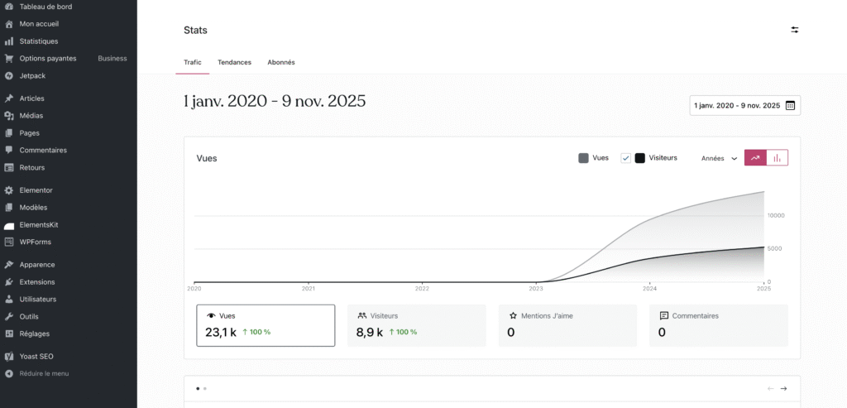Toggle the Visiteurs checkbox in chart legend
Image resolution: width=847 pixels, height=408 pixels.
[x=626, y=158]
